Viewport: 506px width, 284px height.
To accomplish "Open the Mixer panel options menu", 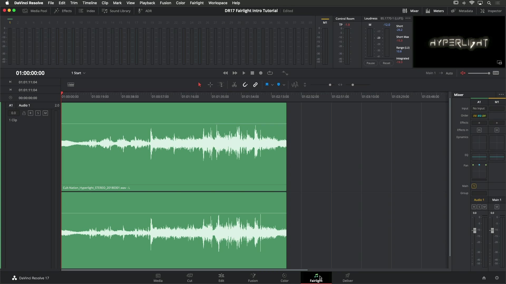I will tap(501, 95).
